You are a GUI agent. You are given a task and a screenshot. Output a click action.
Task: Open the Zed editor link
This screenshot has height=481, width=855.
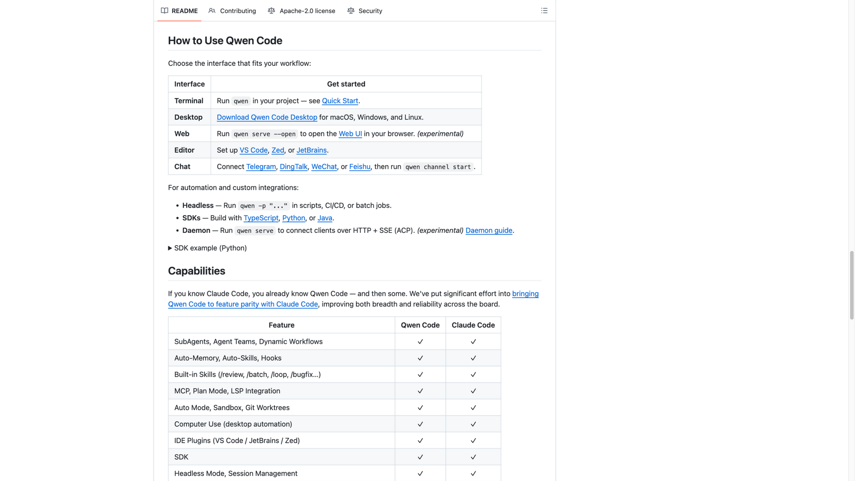(278, 150)
